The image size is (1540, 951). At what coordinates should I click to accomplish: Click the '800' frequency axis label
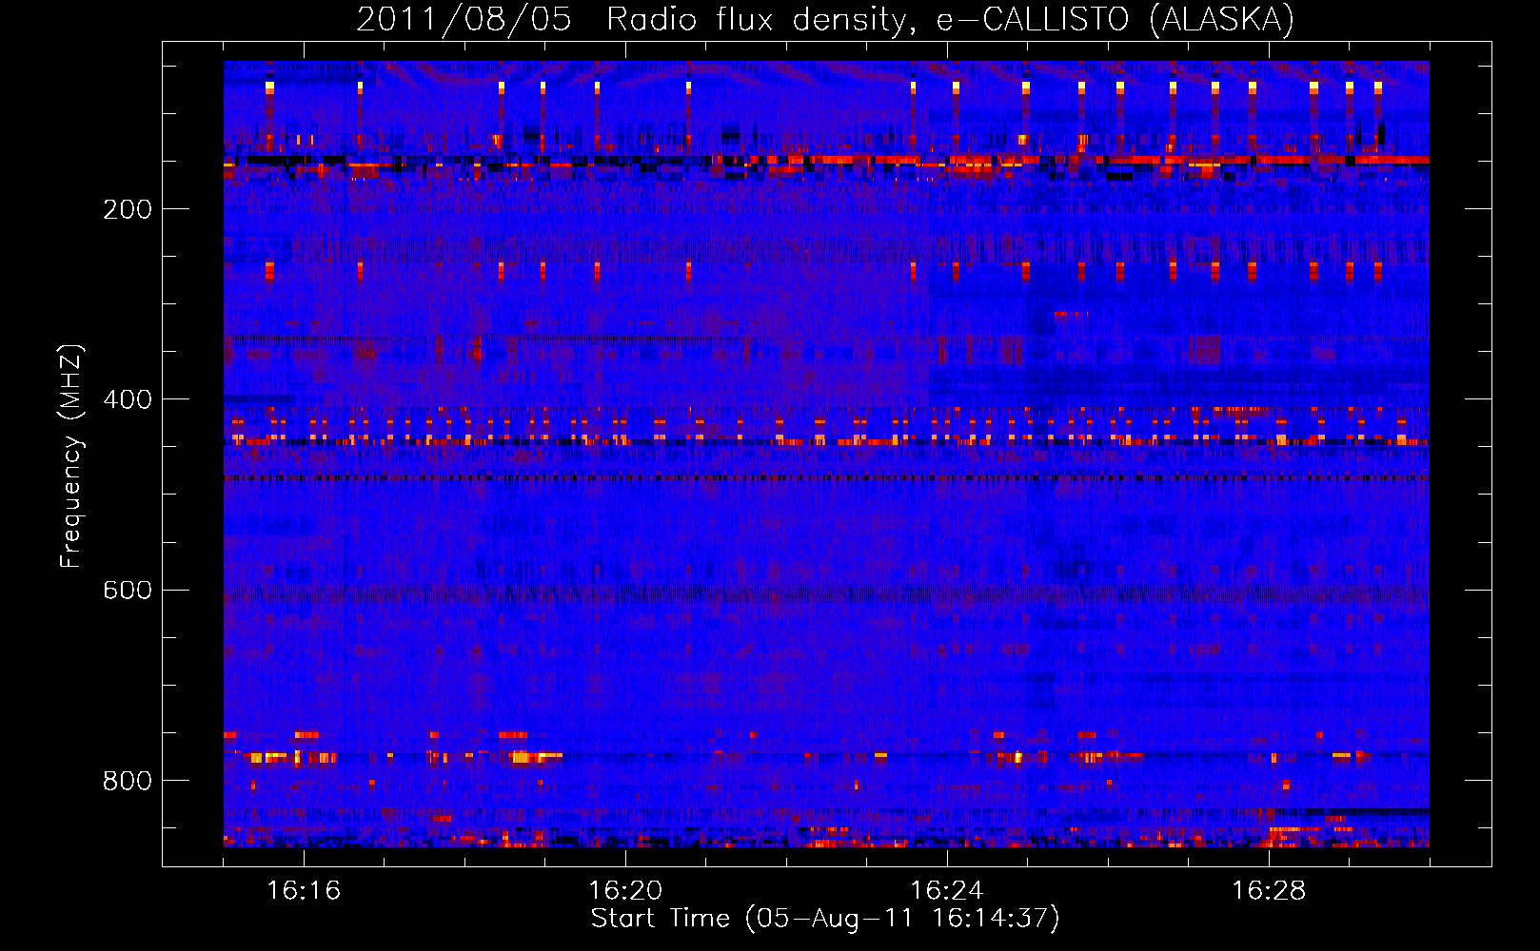128,782
